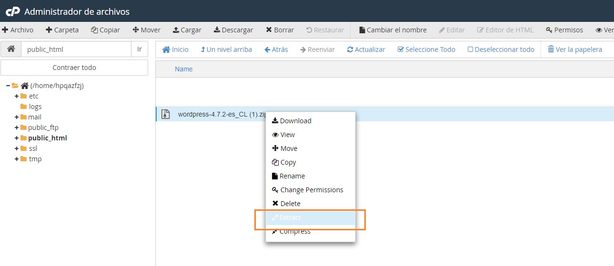Click the cPanel logo icon

(12, 11)
